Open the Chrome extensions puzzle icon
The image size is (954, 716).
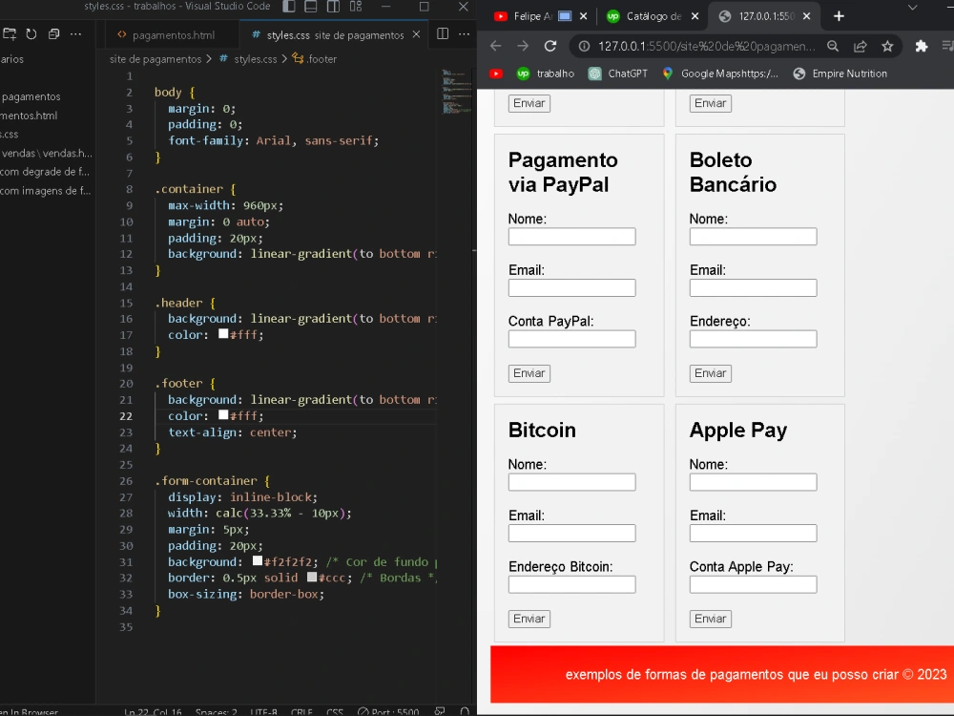point(922,46)
